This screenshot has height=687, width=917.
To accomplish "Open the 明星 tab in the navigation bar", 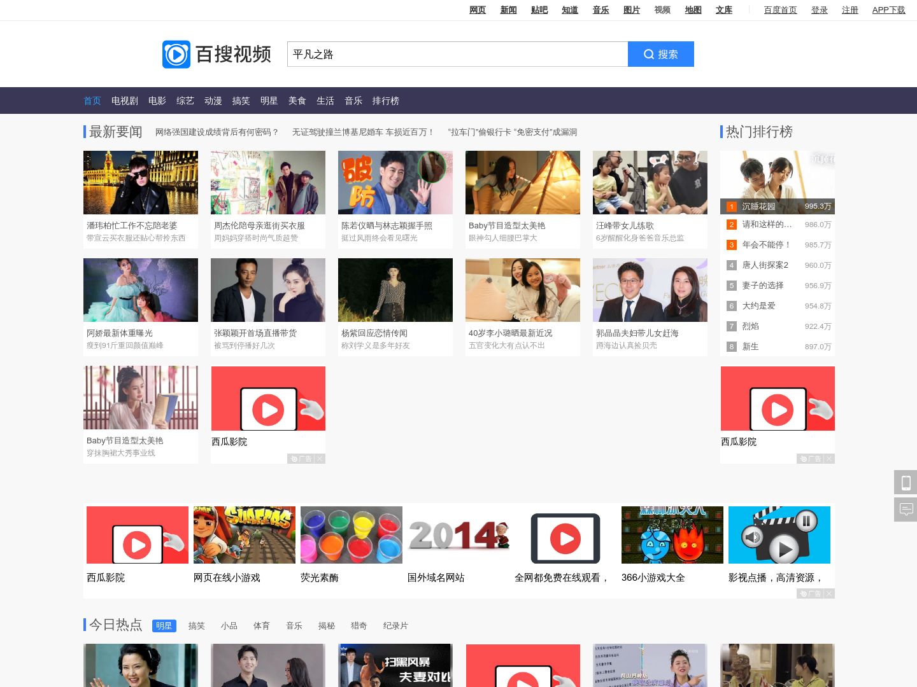I will pos(269,101).
